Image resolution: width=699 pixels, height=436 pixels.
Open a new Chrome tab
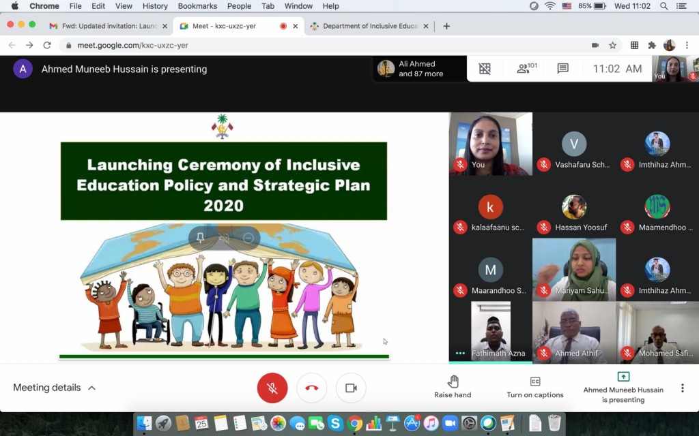coord(446,26)
